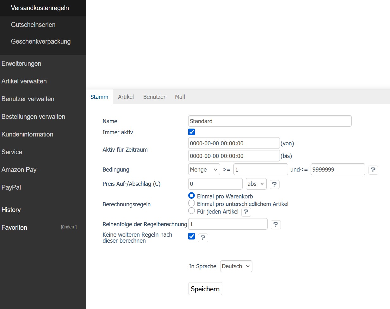390x309 pixels.
Task: Open help for Keine weiteren Regeln option
Action: pyautogui.click(x=203, y=238)
